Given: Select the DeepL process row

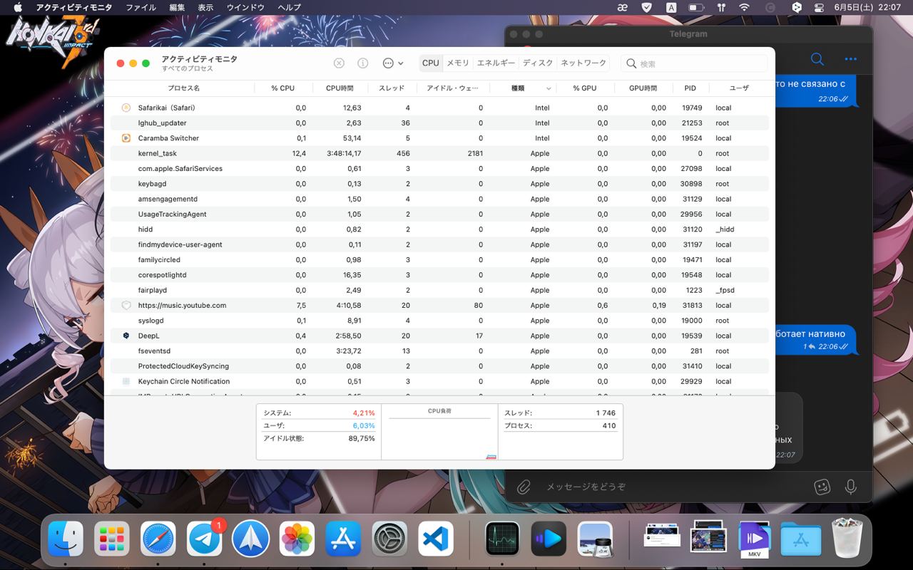Looking at the screenshot, I should 439,336.
